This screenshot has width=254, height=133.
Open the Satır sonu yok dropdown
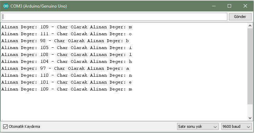[198, 126]
